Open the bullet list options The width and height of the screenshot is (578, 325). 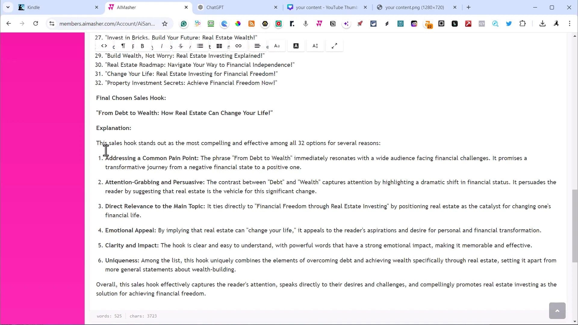coord(200,46)
